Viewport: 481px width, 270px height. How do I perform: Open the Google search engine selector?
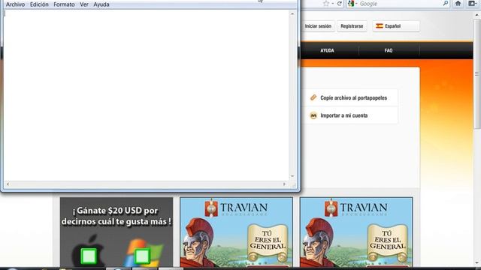[352, 4]
